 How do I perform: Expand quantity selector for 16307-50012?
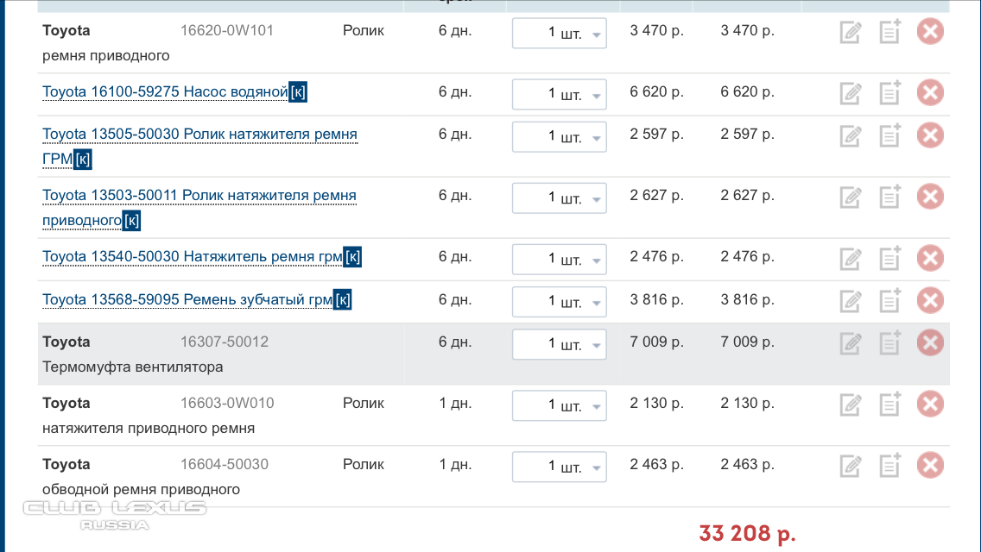pos(560,344)
